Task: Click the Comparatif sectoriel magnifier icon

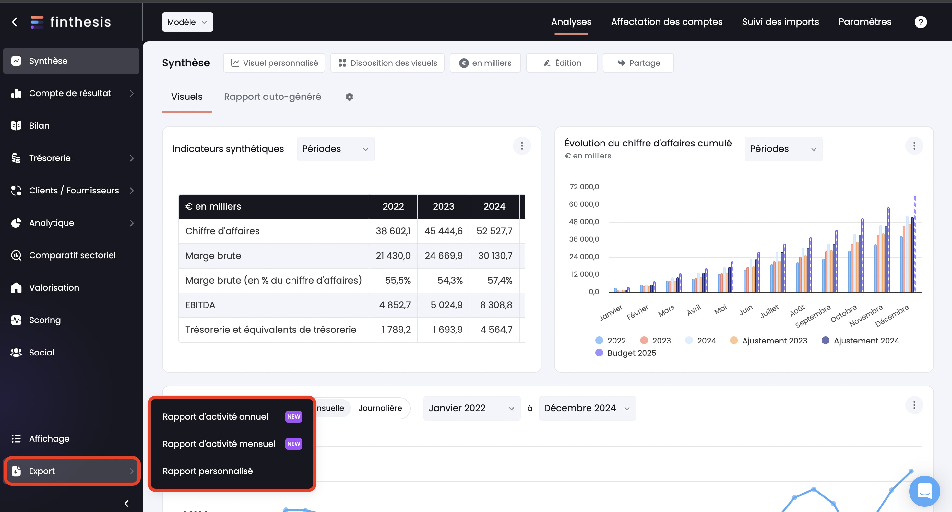Action: point(16,255)
